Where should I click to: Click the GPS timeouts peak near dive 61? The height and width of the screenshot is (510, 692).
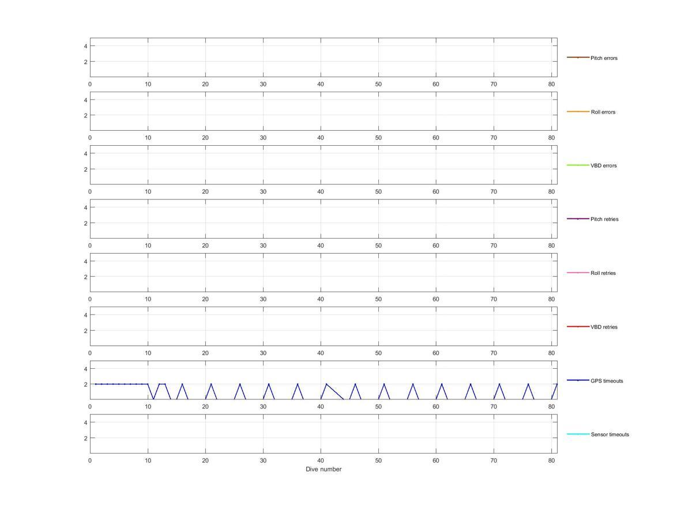pyautogui.click(x=442, y=384)
